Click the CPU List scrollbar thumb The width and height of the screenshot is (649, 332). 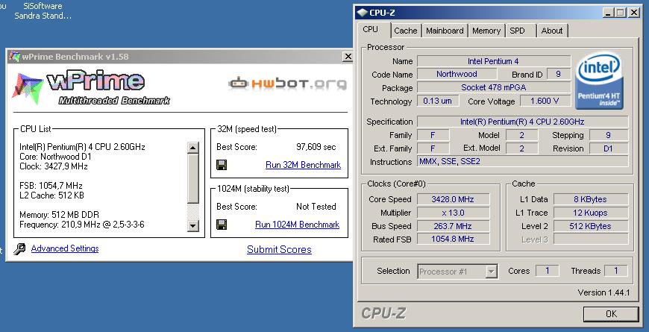(193, 179)
